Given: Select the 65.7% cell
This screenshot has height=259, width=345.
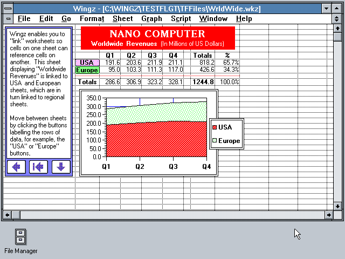Looking at the screenshot, I should pos(227,63).
